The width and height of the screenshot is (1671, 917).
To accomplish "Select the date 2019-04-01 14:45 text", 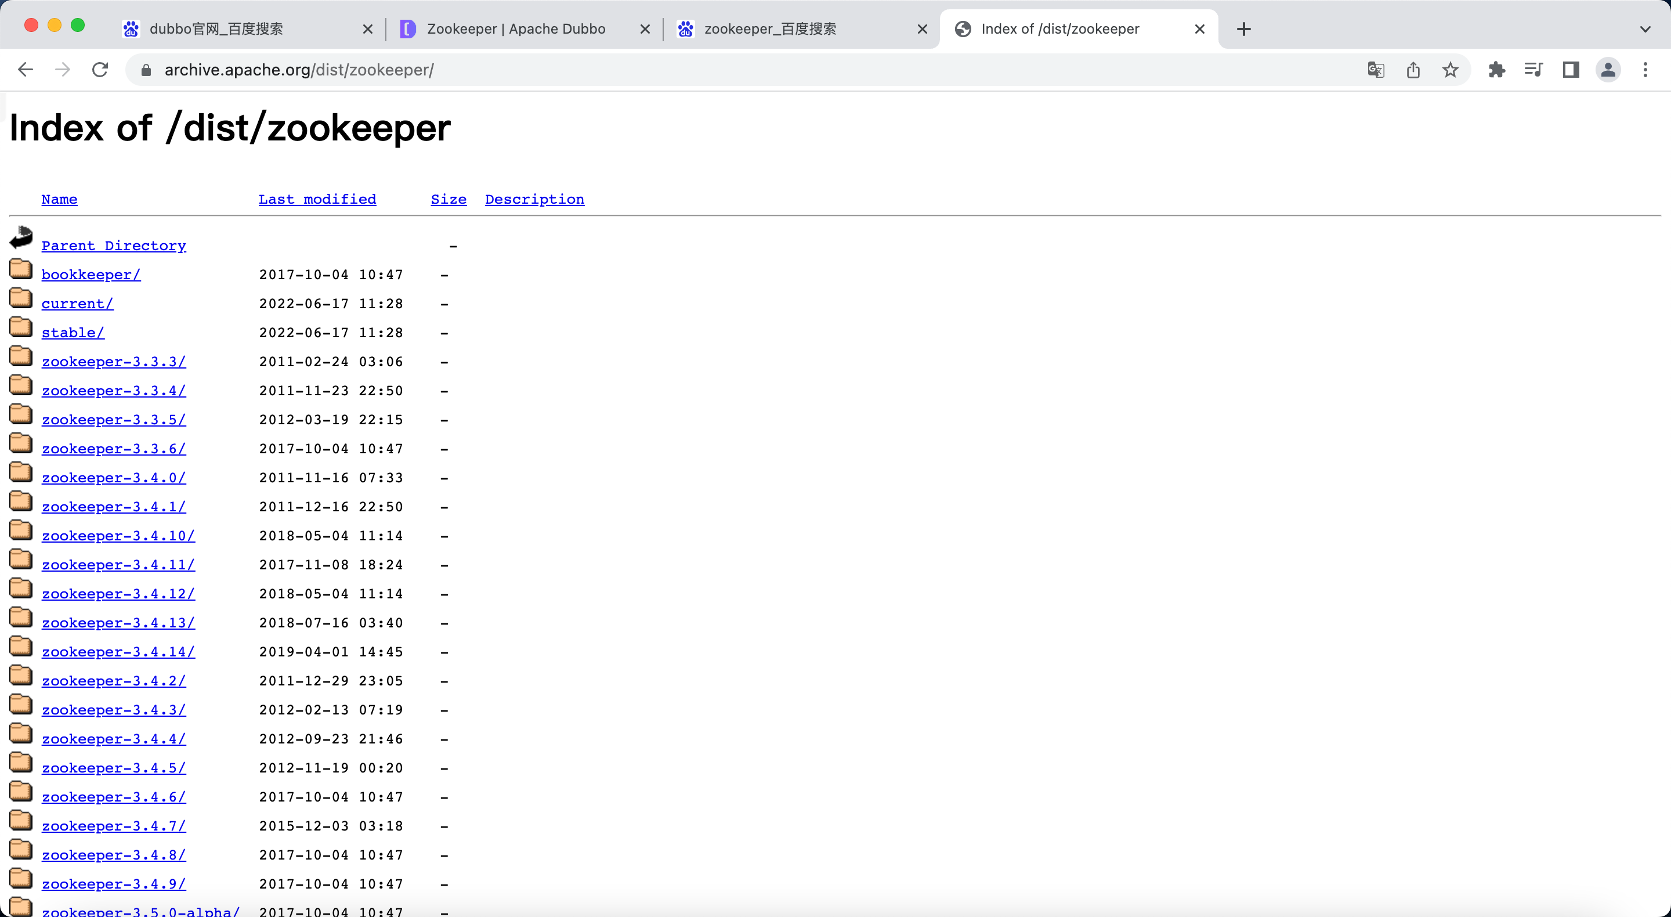I will tap(331, 652).
